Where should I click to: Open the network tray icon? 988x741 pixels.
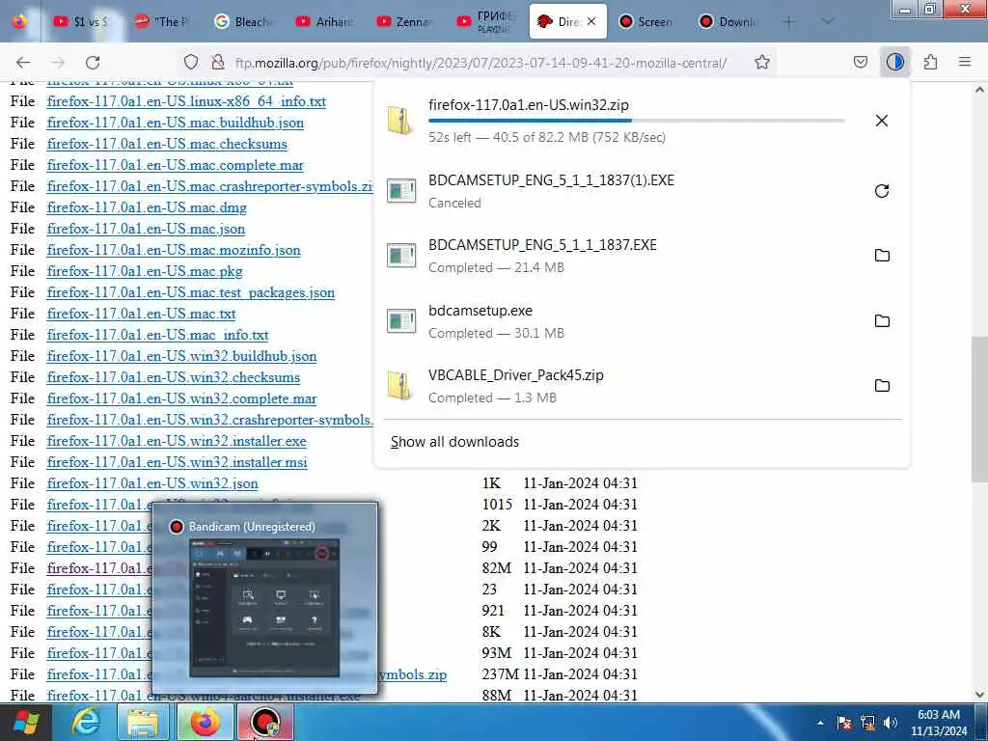(x=867, y=723)
